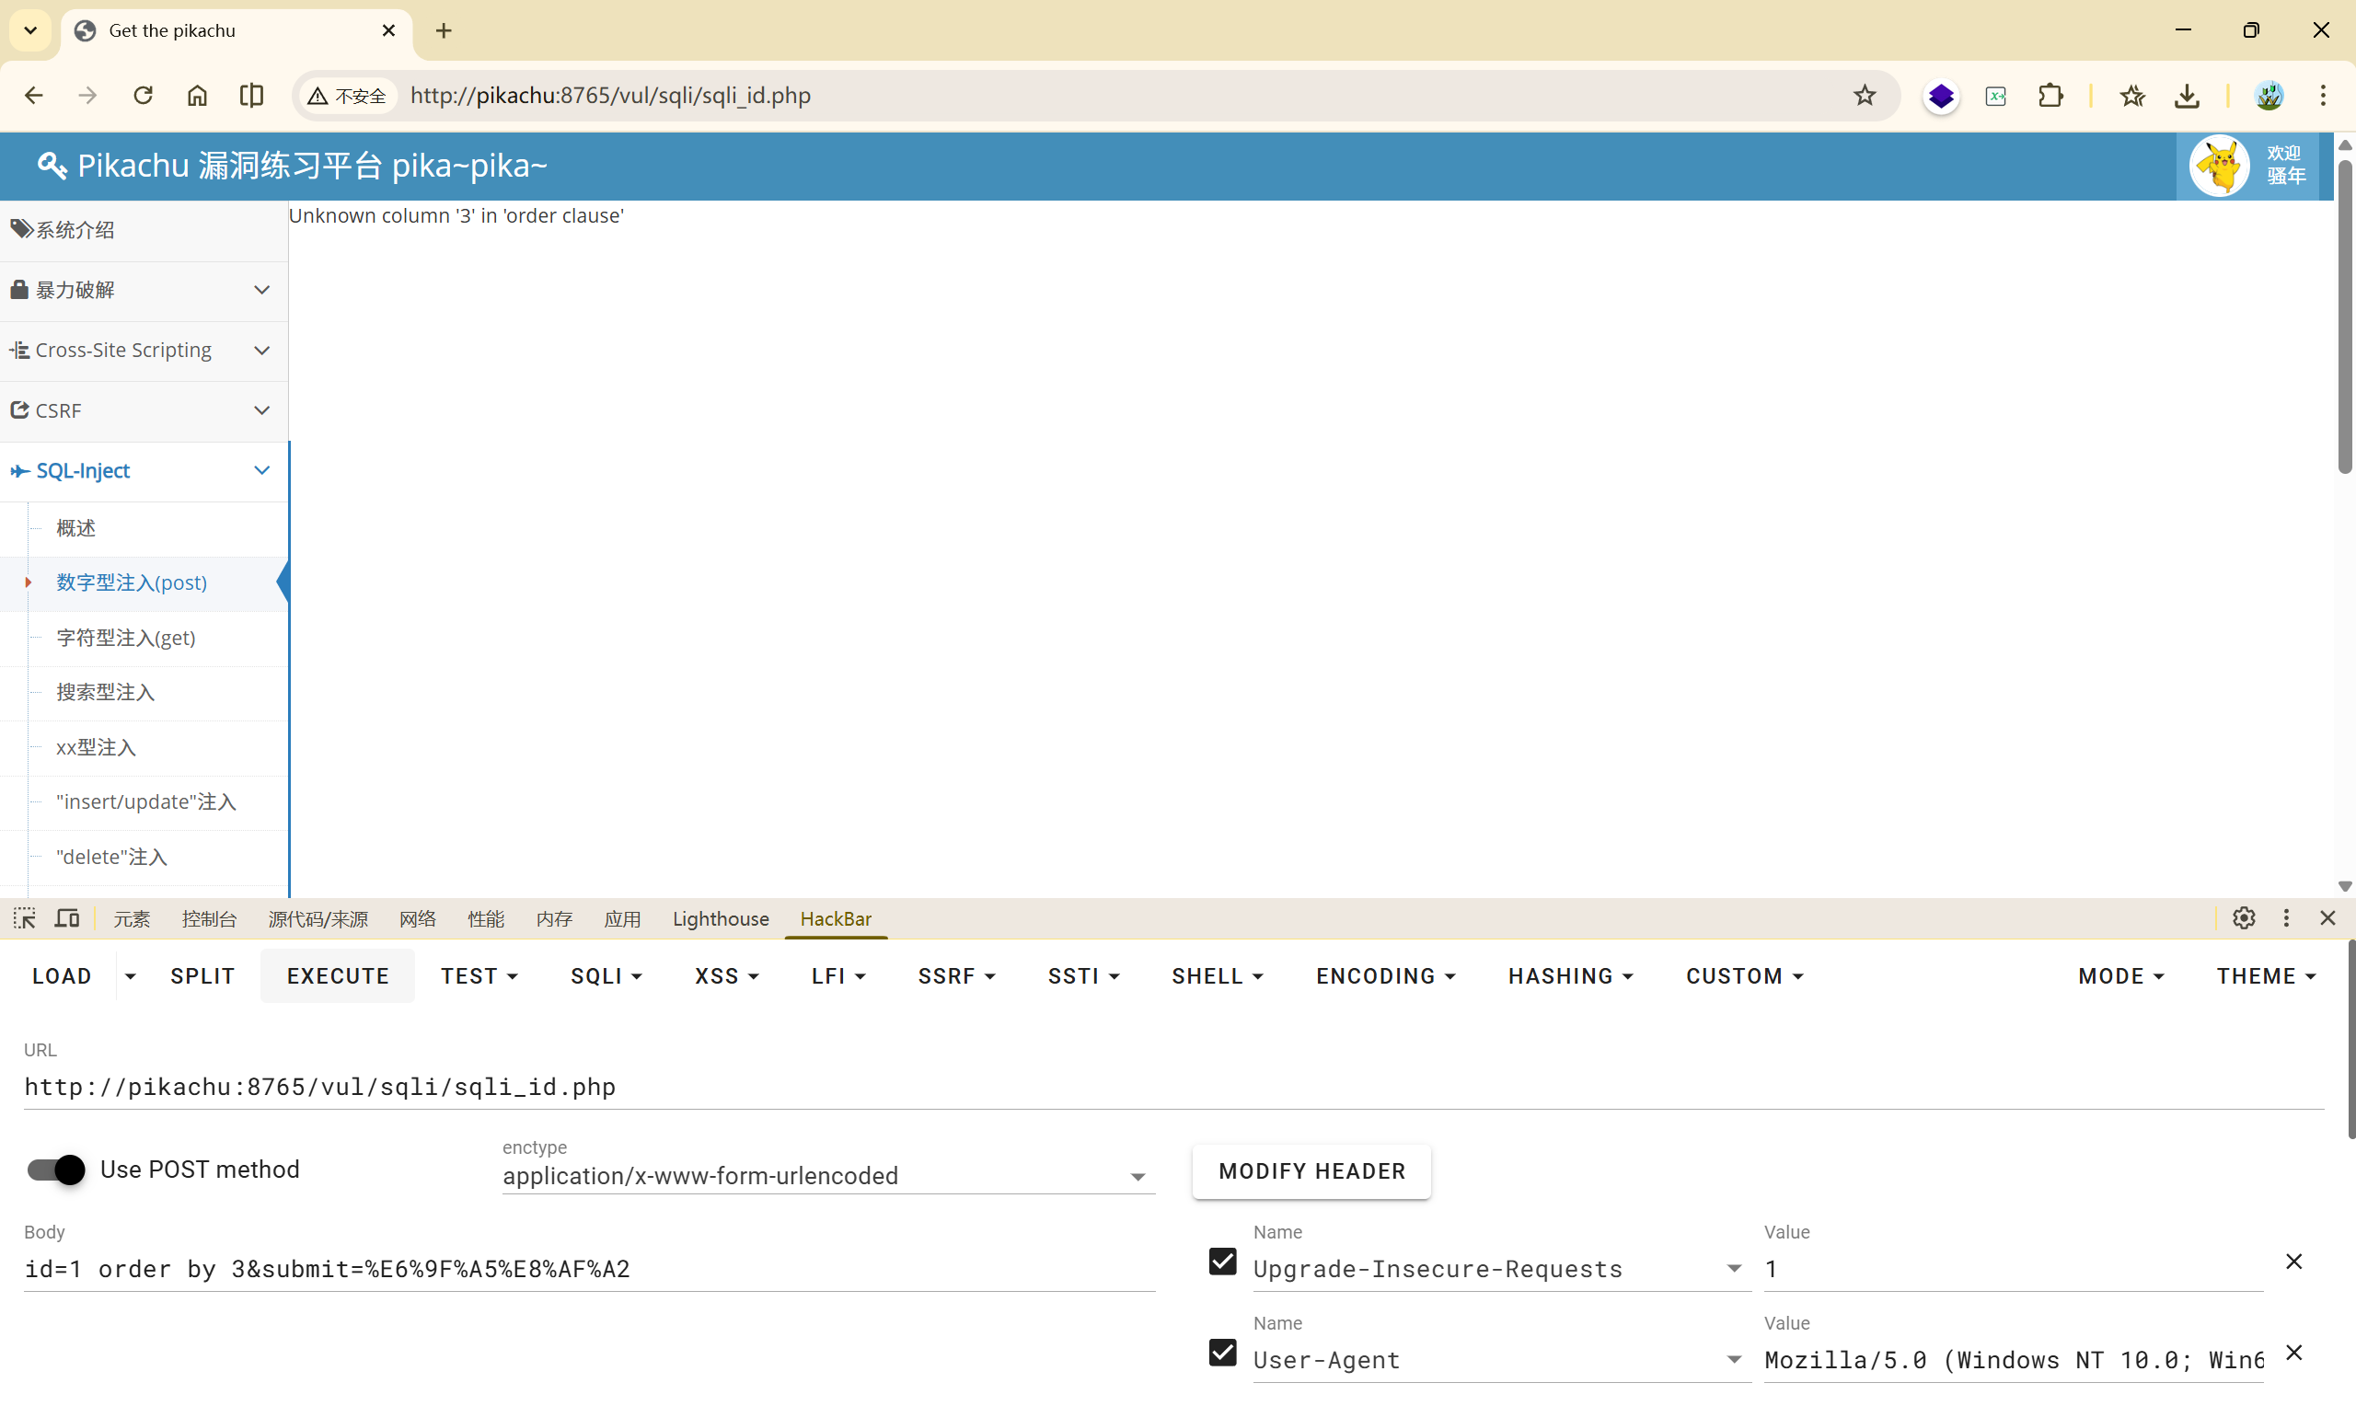This screenshot has height=1406, width=2356.
Task: Click the browser home icon
Action: [x=197, y=96]
